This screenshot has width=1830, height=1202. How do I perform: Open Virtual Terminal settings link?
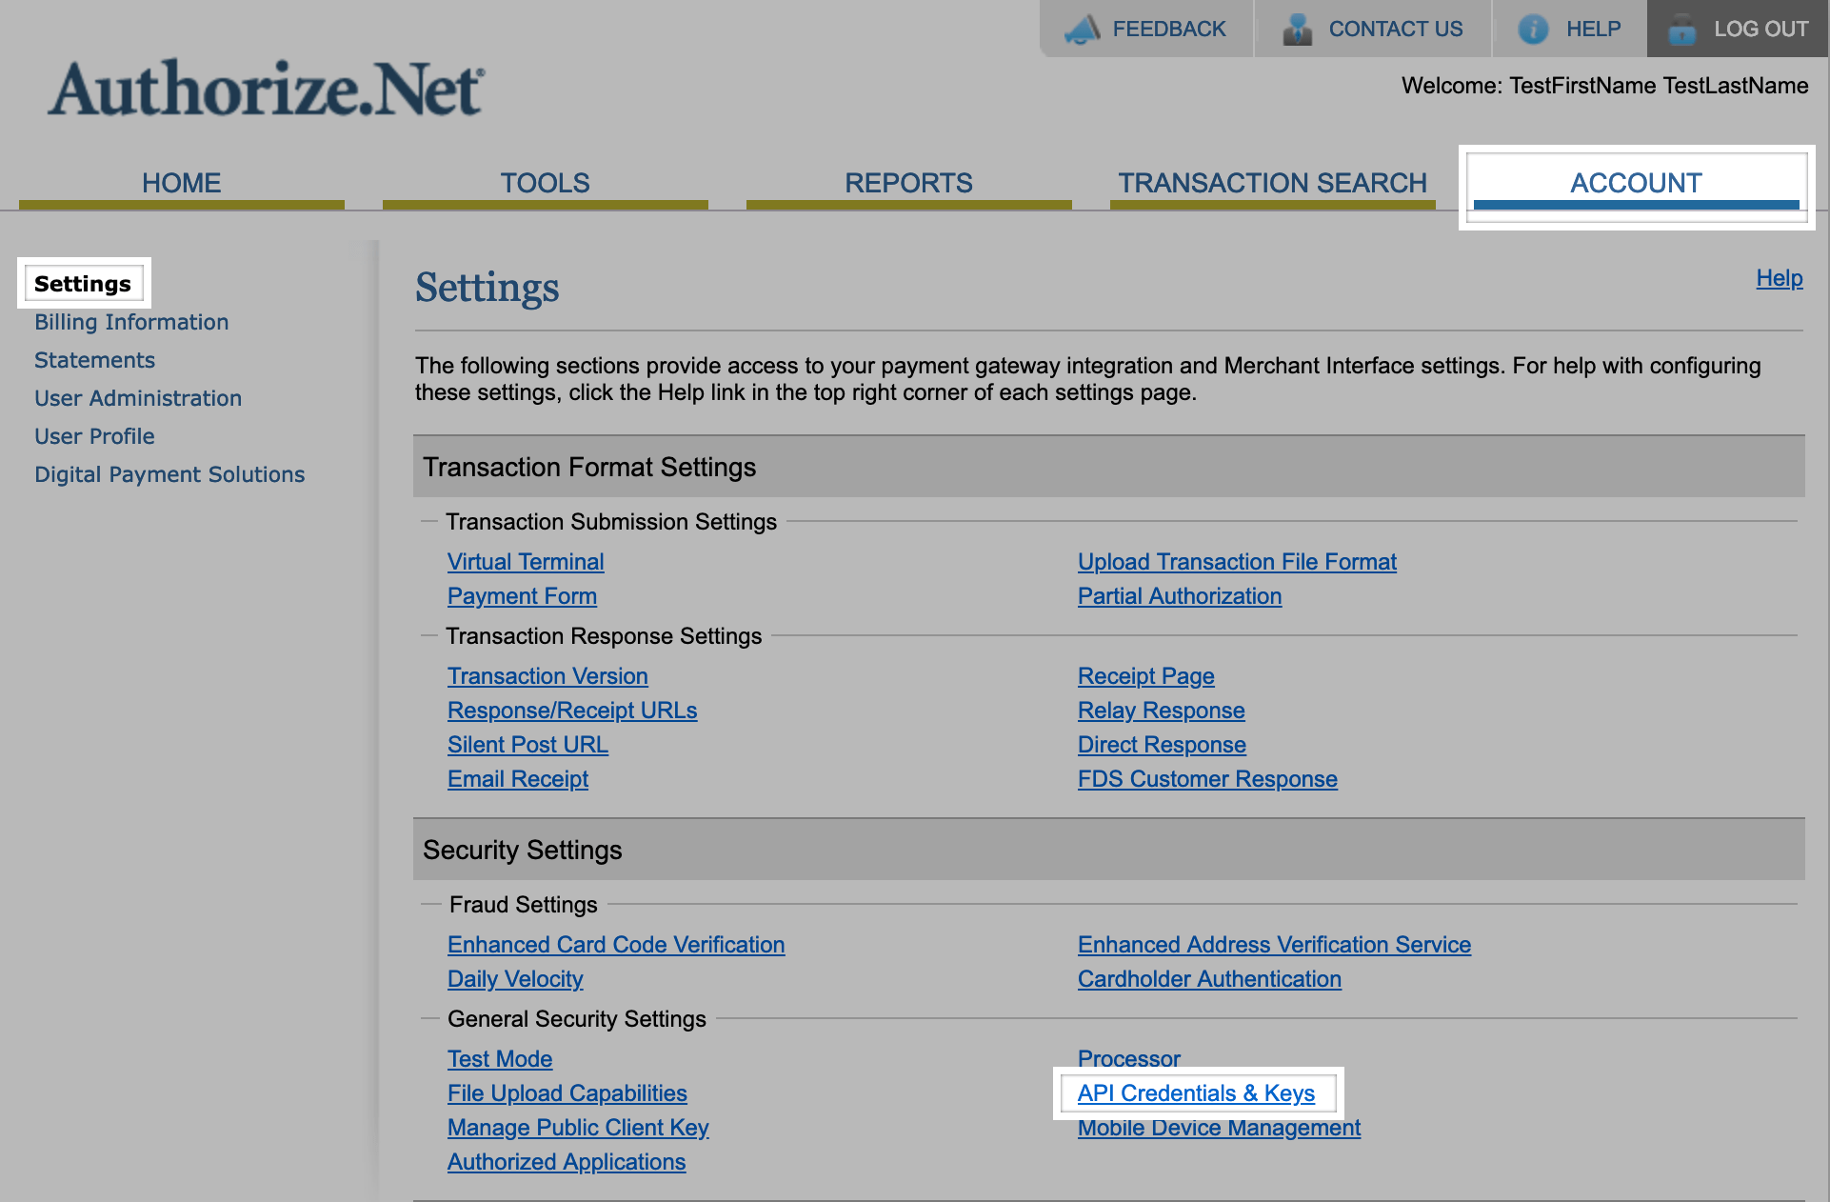[526, 562]
